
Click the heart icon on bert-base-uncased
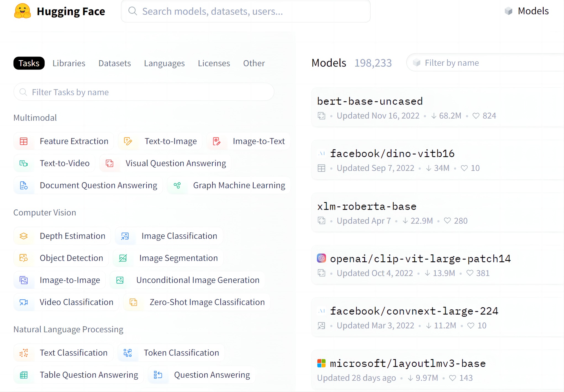tap(476, 116)
